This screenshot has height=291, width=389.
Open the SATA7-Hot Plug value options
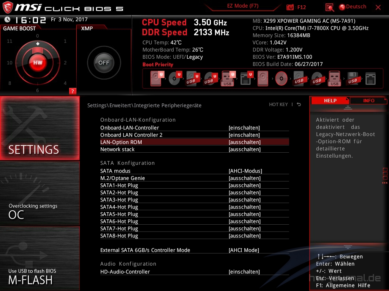[245, 228]
